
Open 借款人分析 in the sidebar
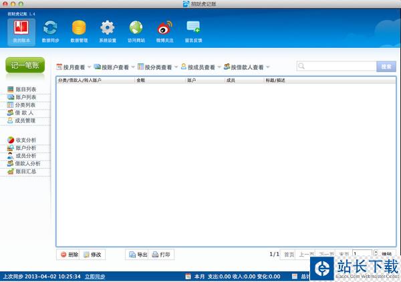click(27, 163)
